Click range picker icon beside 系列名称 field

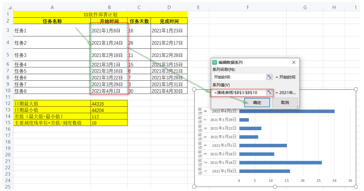[269, 77]
